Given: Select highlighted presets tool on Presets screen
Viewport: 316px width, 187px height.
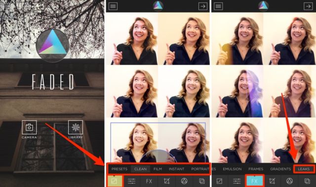Looking at the screenshot, I should (114, 181).
